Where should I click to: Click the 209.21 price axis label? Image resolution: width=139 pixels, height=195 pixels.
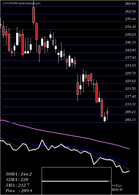click(x=130, y=112)
